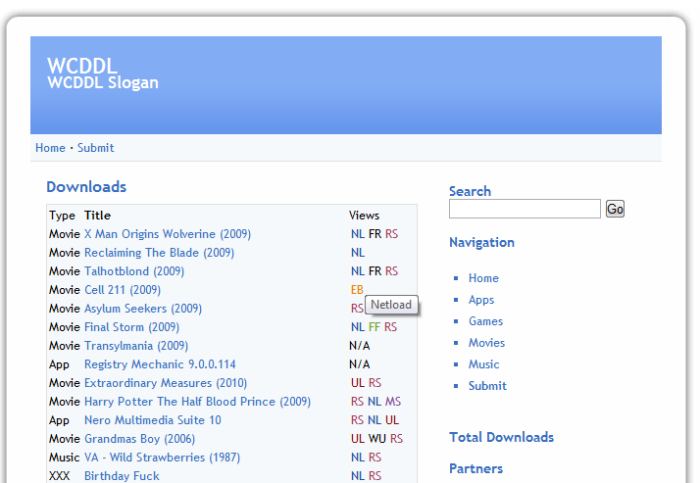The width and height of the screenshot is (700, 483).
Task: Select Music in the Navigation sidebar
Action: [x=483, y=364]
